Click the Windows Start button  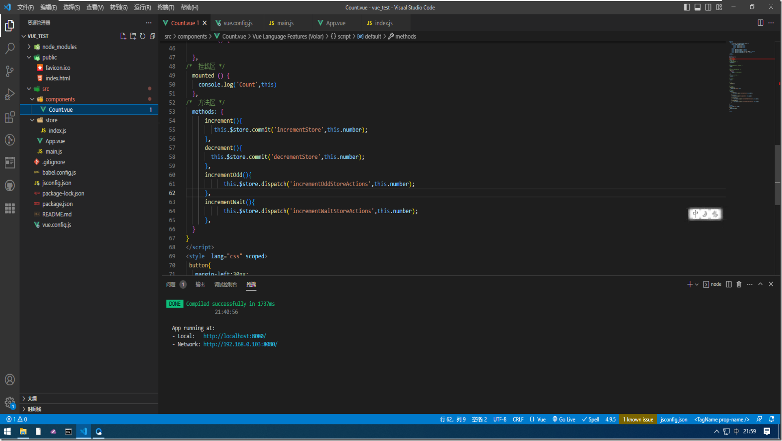7,432
